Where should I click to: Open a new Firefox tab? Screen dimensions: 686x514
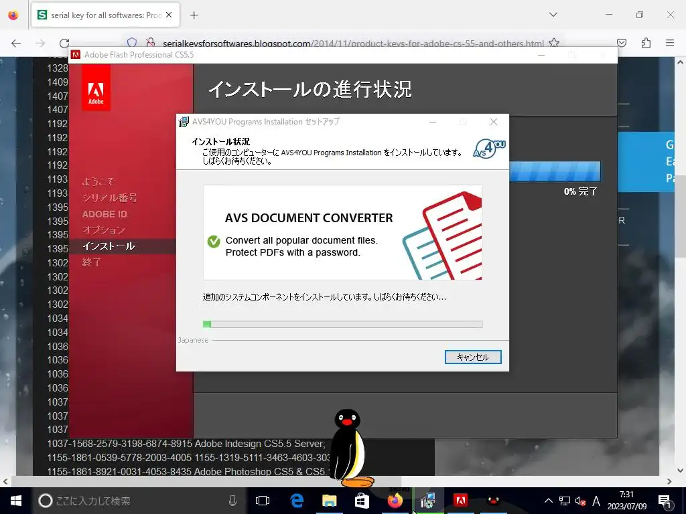click(x=194, y=15)
